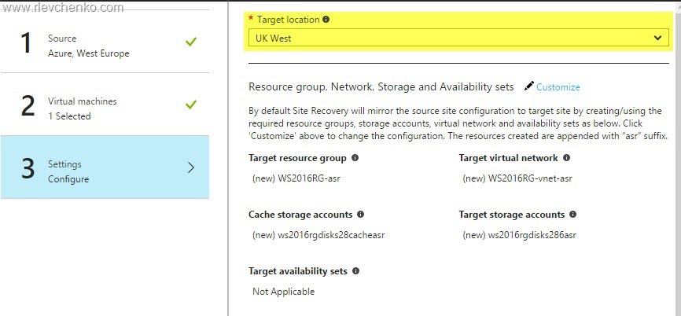Click ws2016rgdisks28cacheasr cache storage value
The image size is (681, 316).
coord(318,234)
